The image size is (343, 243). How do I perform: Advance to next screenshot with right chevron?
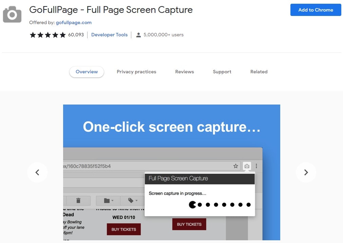click(x=306, y=172)
